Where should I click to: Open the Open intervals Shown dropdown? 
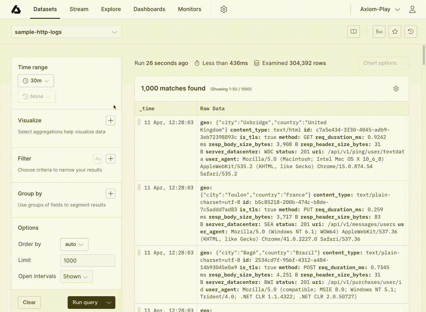coord(76,276)
